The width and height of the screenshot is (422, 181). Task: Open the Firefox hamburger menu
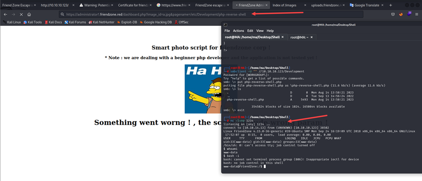(418, 14)
